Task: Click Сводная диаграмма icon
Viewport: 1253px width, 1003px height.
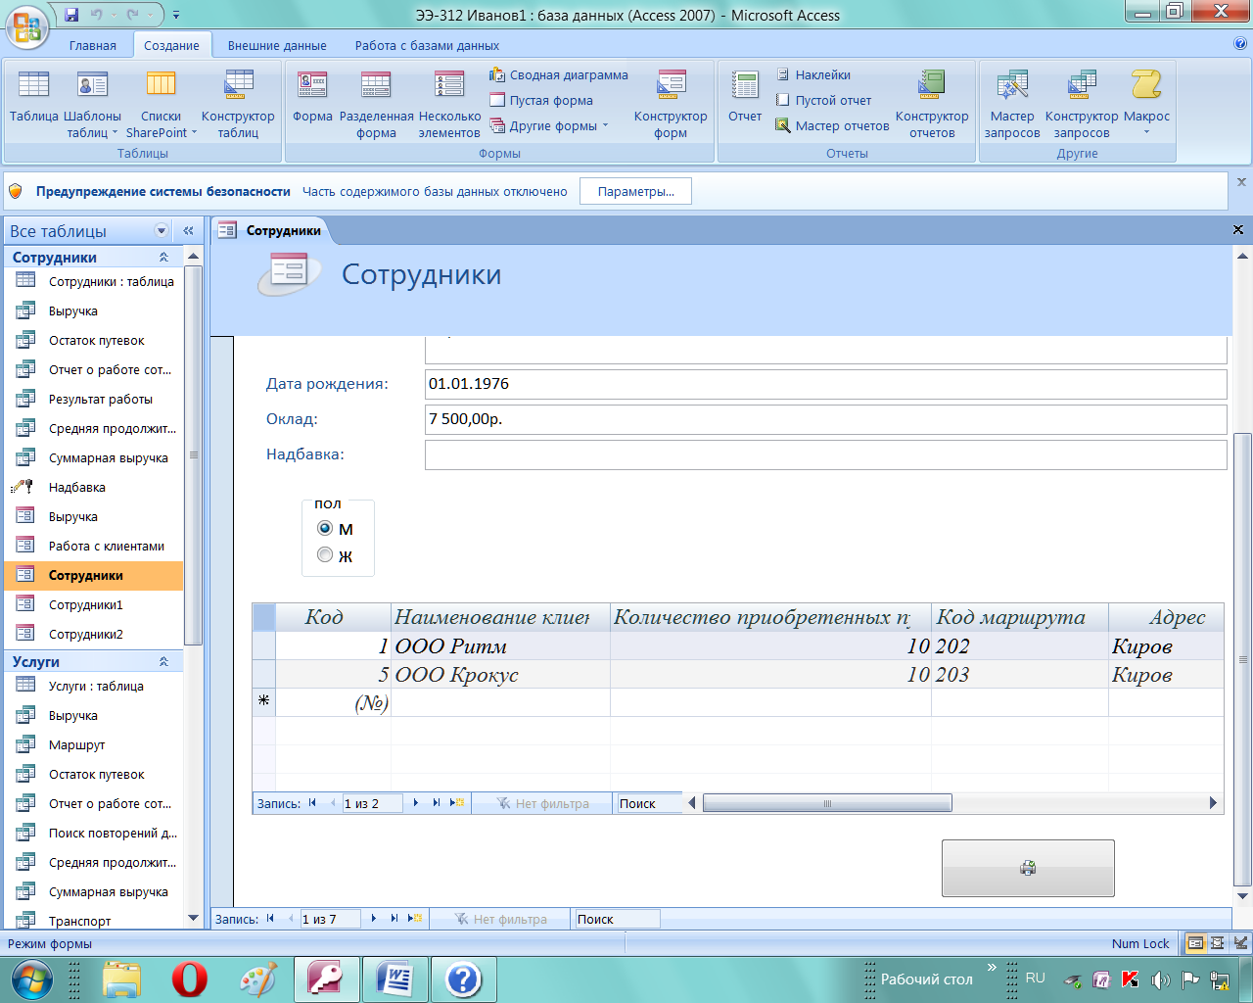Action: click(x=559, y=75)
